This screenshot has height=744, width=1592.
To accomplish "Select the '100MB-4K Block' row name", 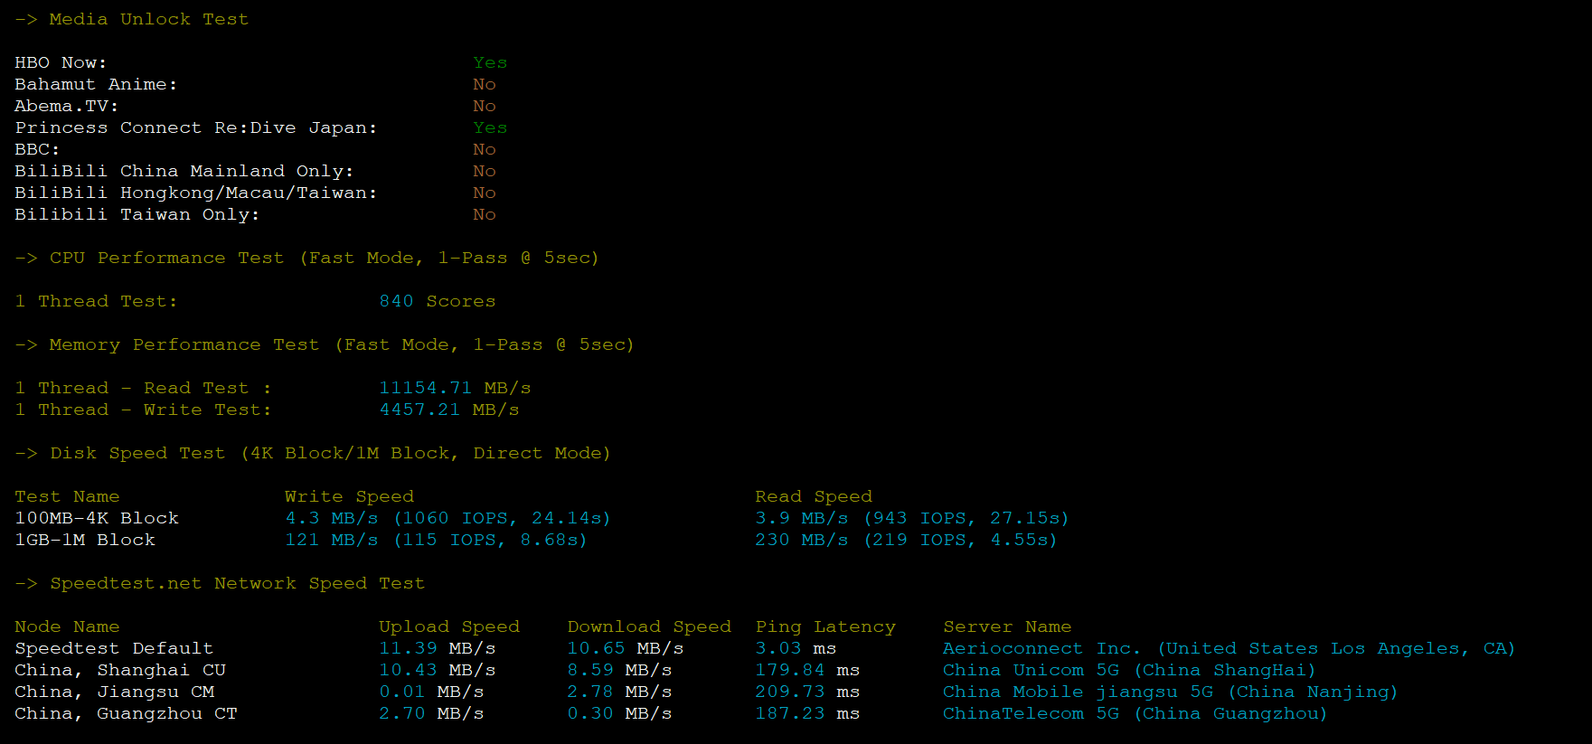I will tap(97, 518).
